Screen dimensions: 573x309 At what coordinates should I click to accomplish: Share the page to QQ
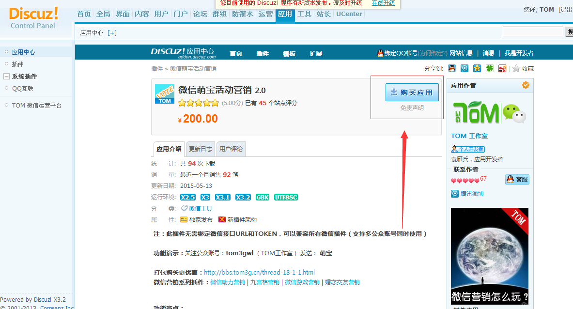coord(451,68)
